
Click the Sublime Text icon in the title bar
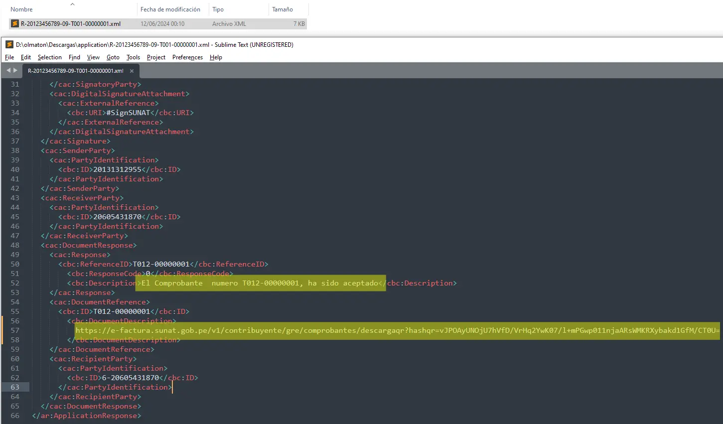[x=9, y=45]
